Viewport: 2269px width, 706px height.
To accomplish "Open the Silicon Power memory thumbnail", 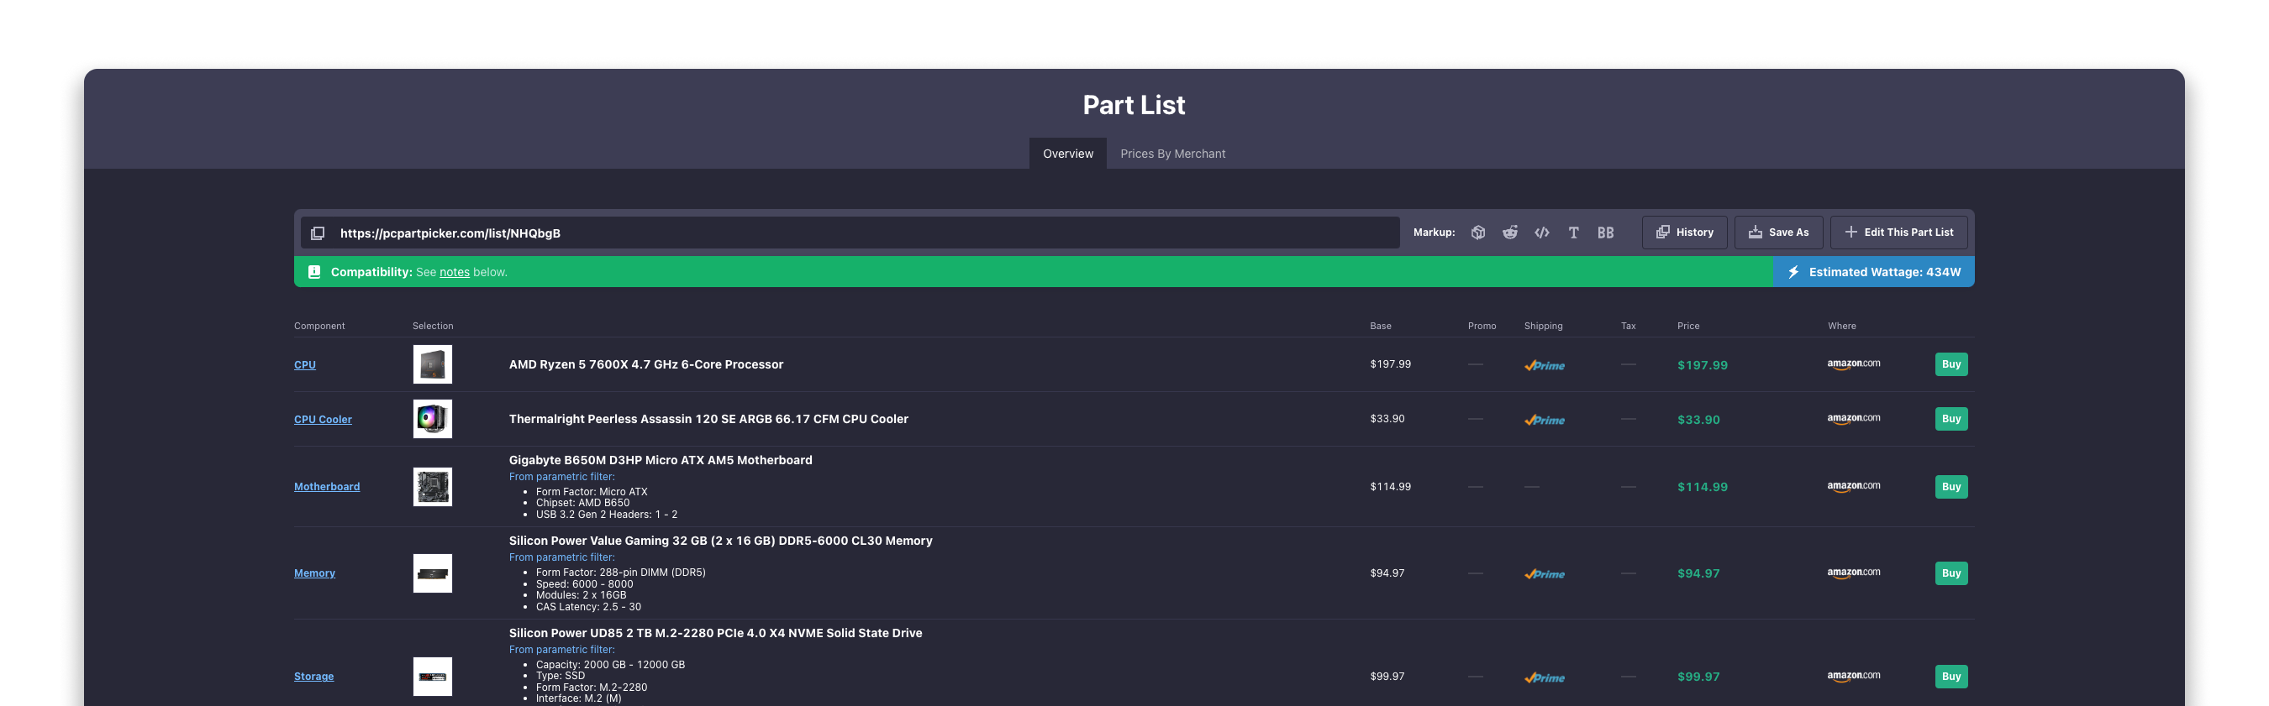I will coord(433,573).
